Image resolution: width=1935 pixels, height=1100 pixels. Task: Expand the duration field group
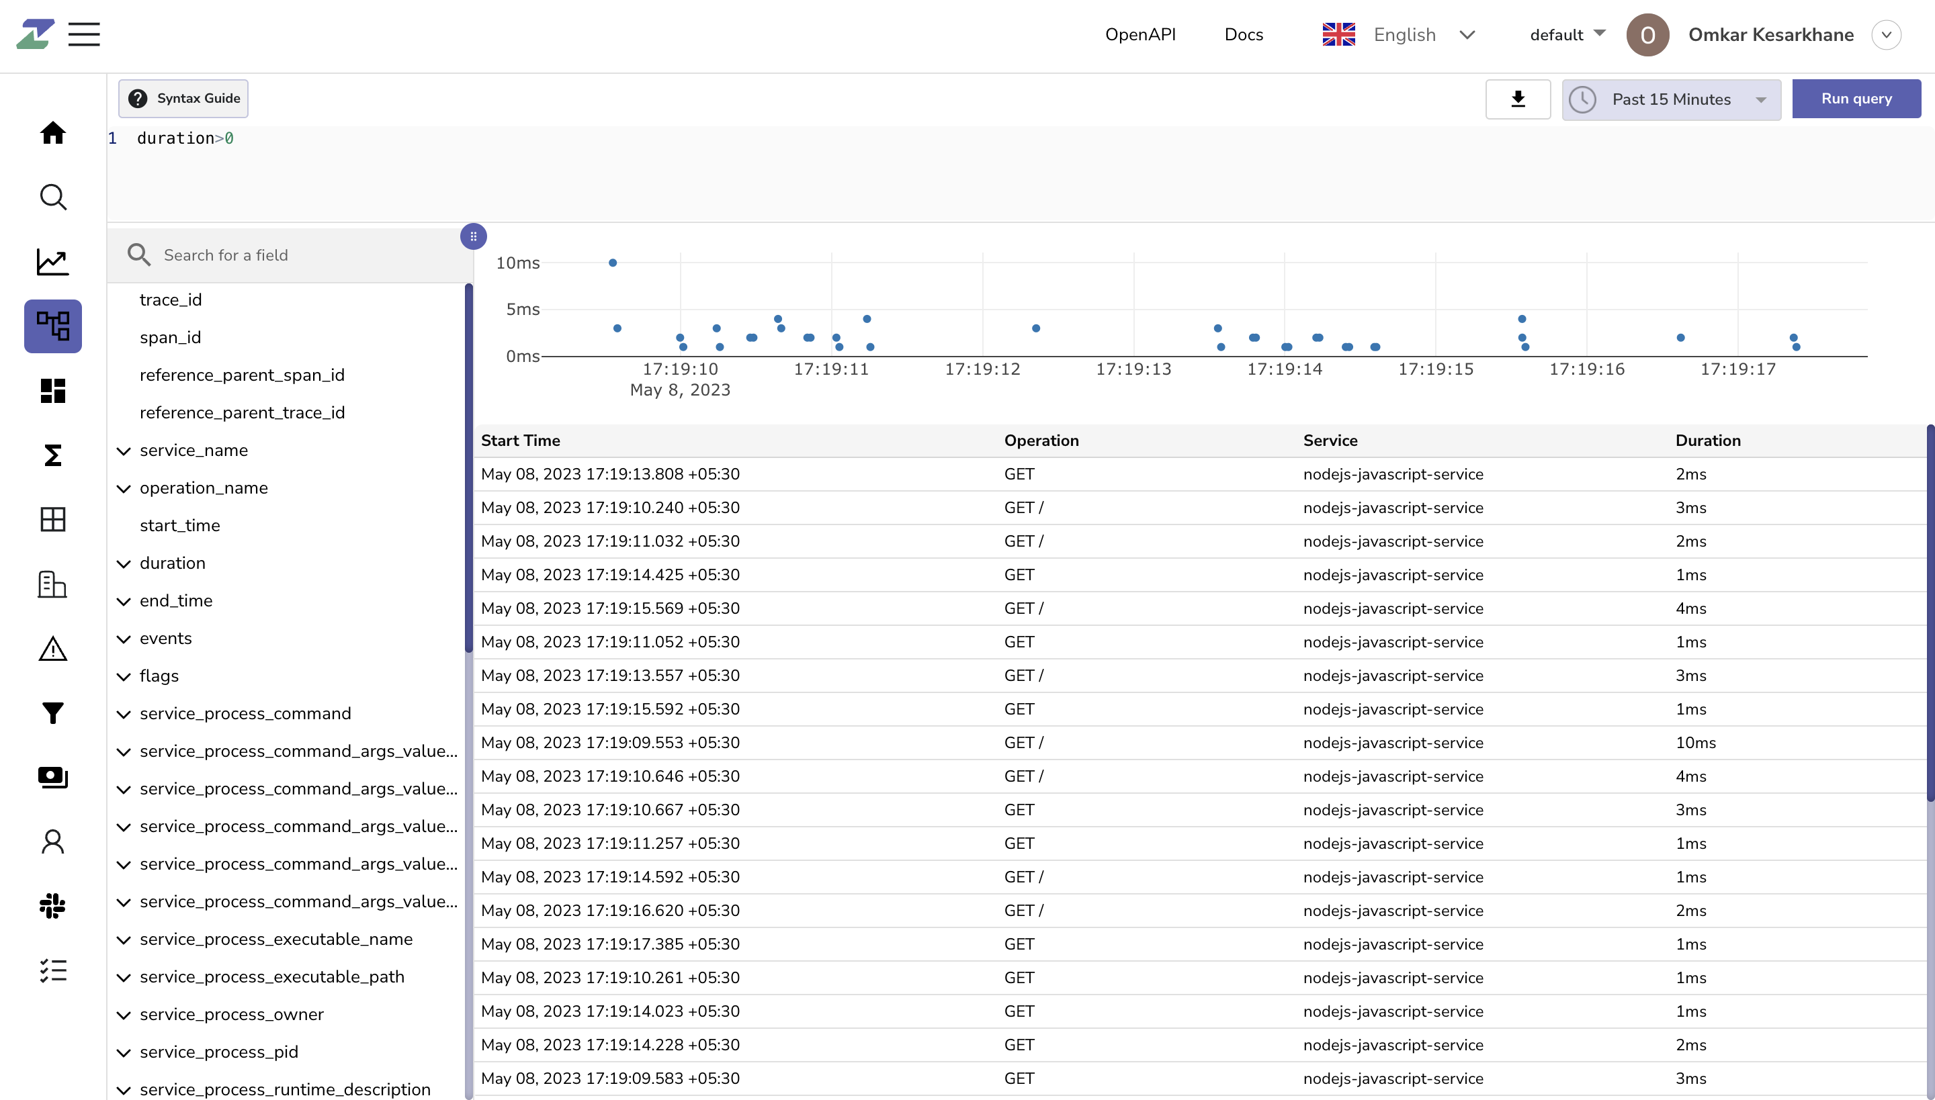(125, 563)
